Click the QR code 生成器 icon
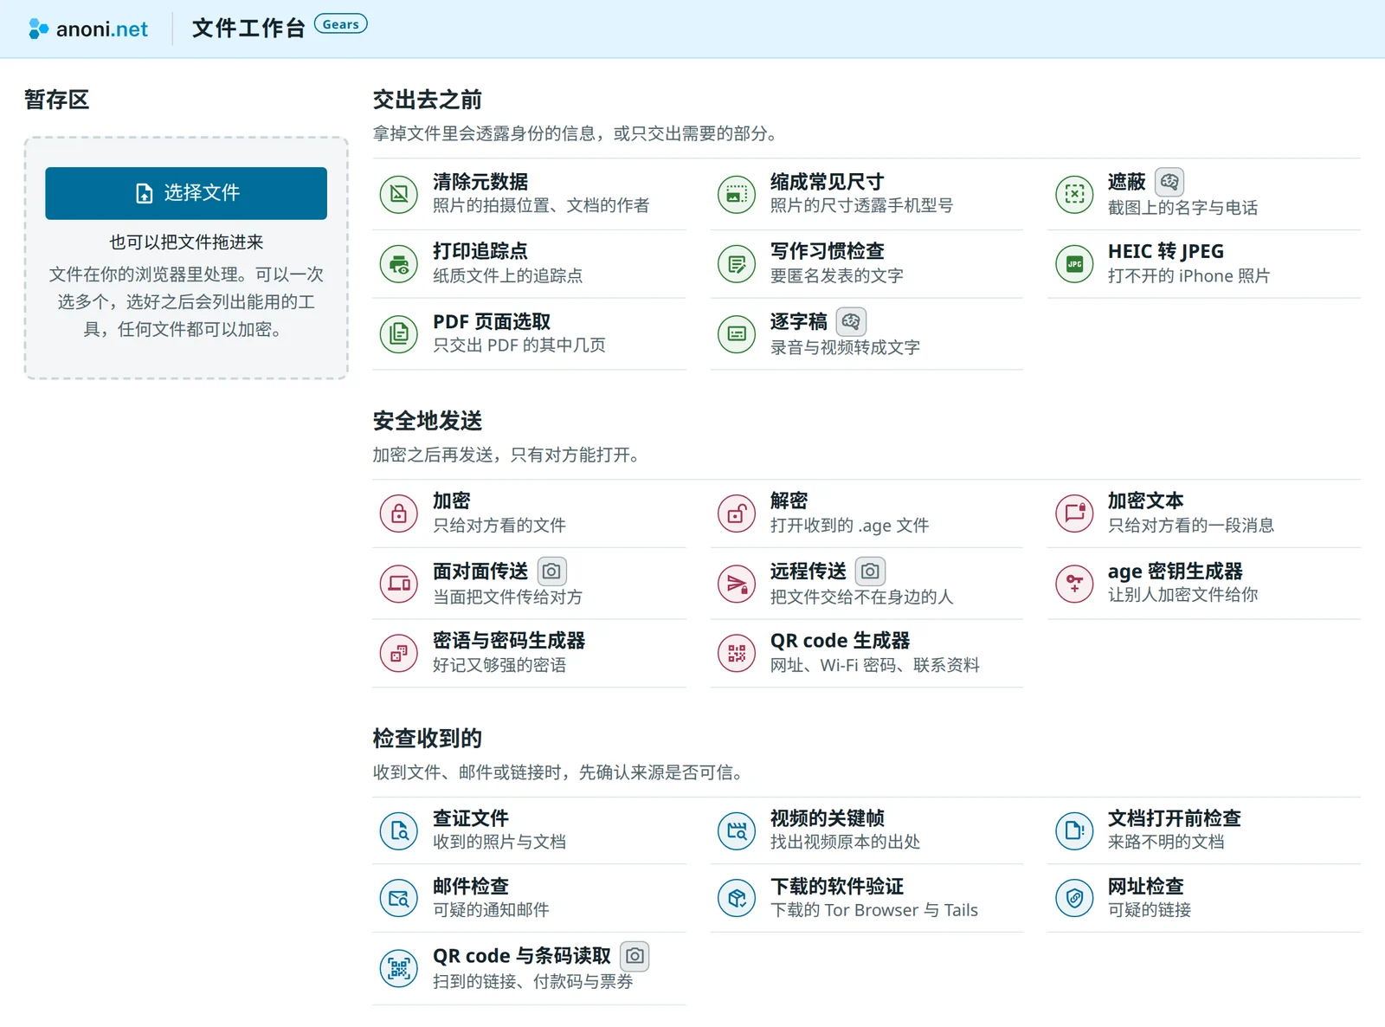The width and height of the screenshot is (1385, 1027). point(737,653)
